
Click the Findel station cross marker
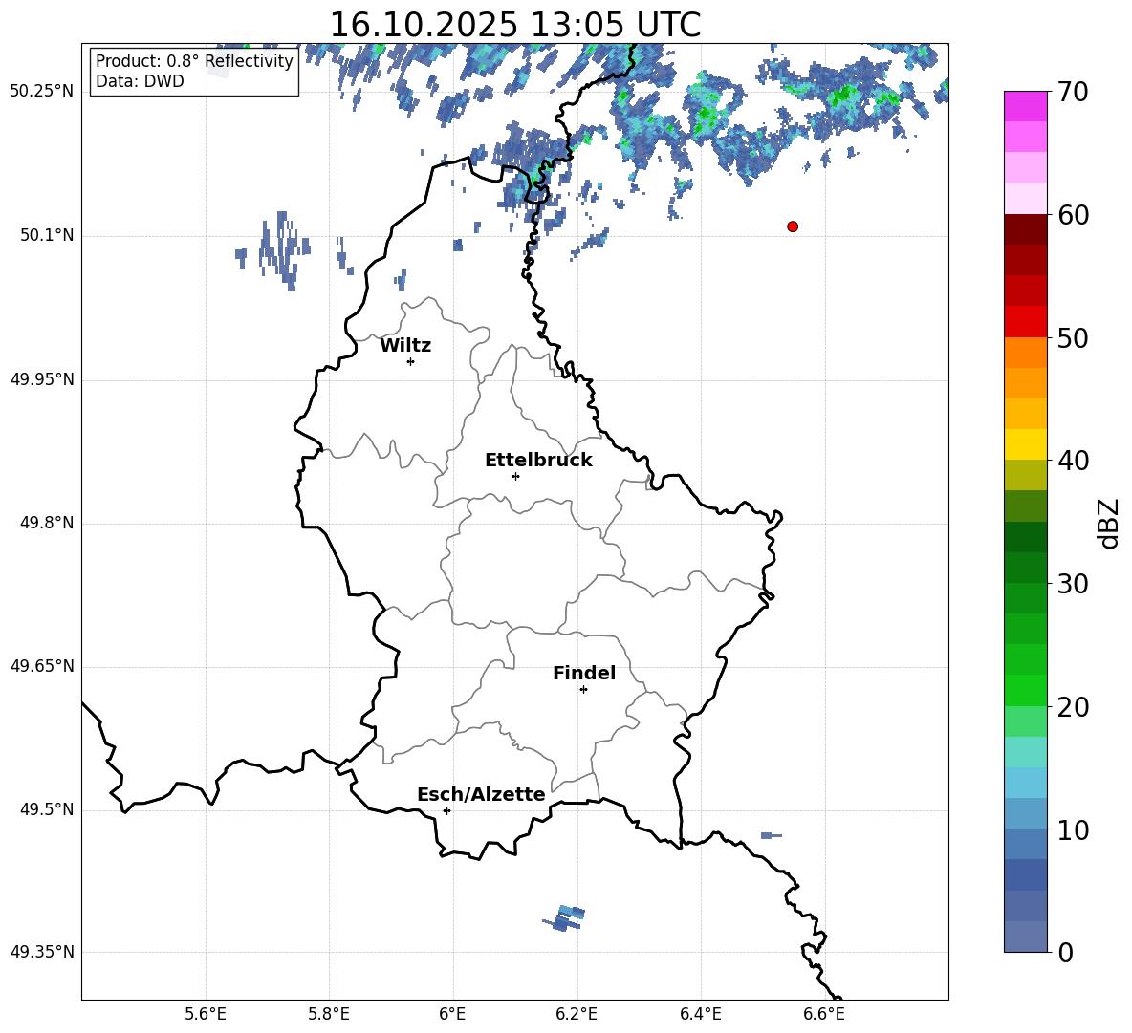click(x=583, y=689)
